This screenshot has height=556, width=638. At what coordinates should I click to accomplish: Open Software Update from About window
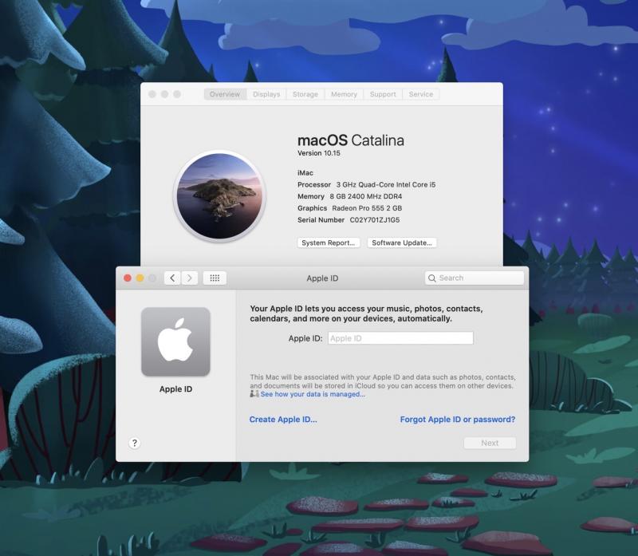coord(402,243)
